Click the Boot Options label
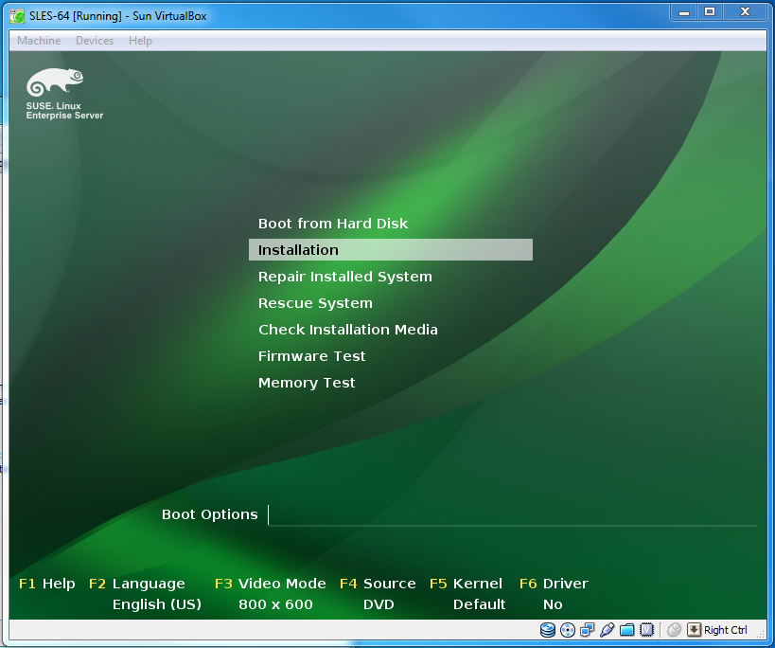 pyautogui.click(x=209, y=514)
